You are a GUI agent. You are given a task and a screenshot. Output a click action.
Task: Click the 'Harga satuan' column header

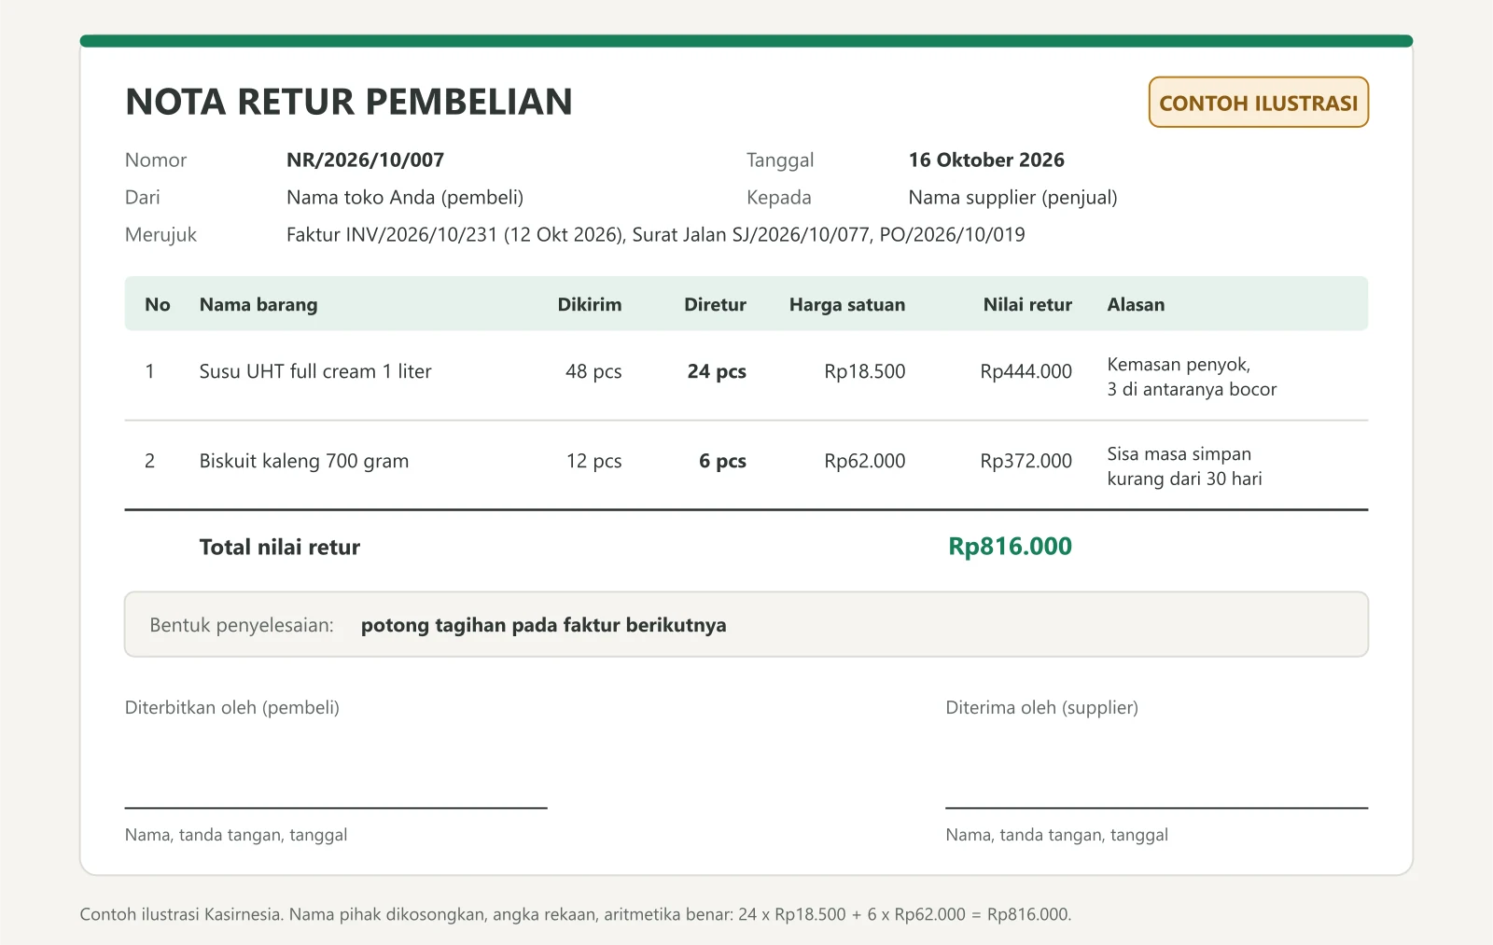click(847, 304)
